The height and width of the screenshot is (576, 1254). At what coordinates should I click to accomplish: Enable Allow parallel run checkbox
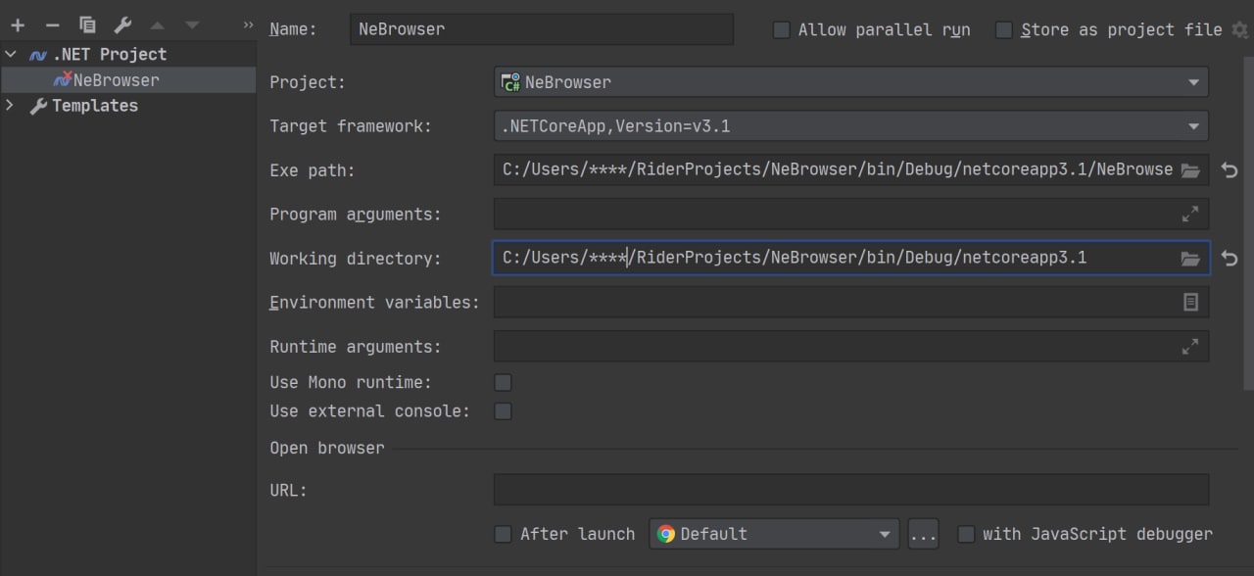(781, 30)
